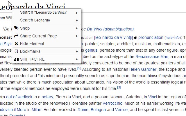Click the Share arrow icon

[x=16, y=36]
